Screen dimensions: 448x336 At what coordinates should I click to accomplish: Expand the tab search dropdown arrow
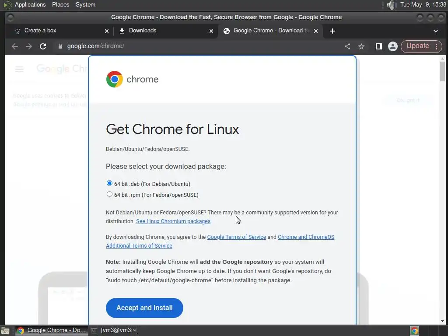(435, 31)
